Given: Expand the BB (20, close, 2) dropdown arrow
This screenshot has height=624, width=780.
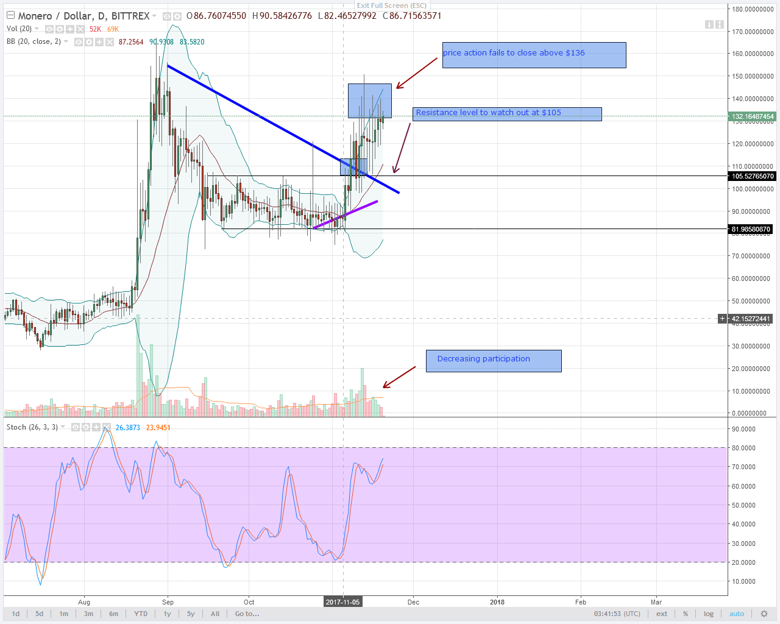Looking at the screenshot, I should [66, 41].
